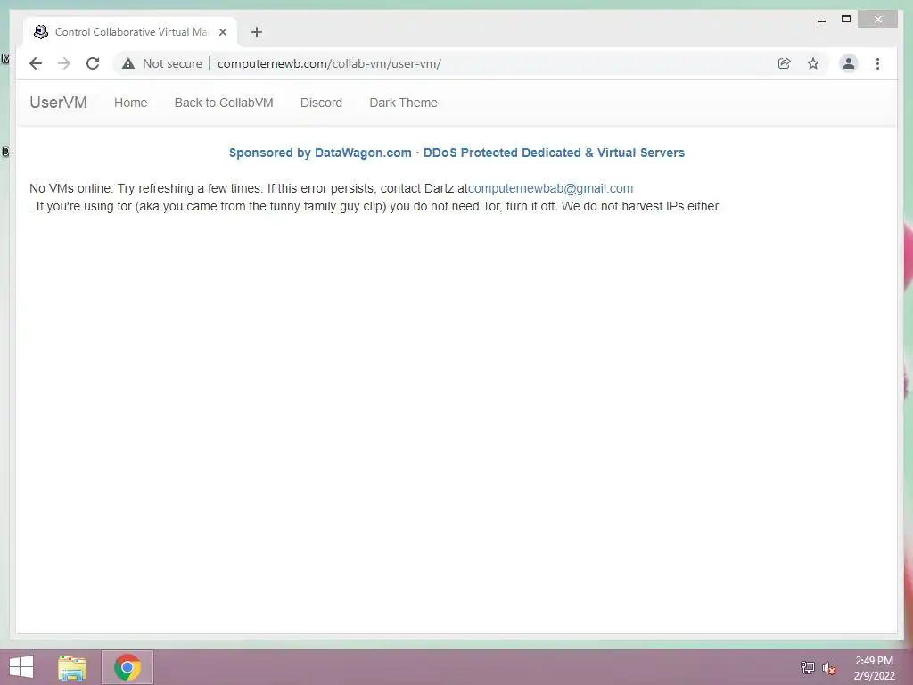Open the Windows Start menu

click(x=21, y=667)
